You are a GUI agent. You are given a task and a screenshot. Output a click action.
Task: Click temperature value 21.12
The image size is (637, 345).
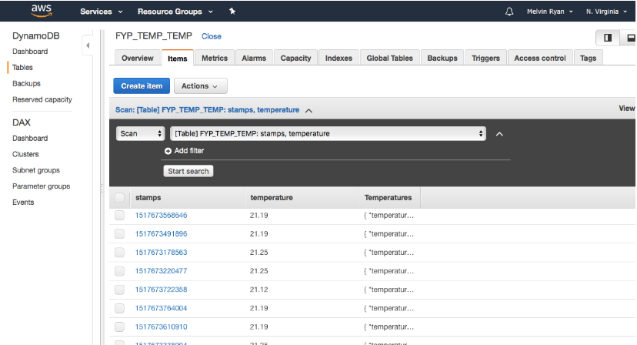point(258,290)
